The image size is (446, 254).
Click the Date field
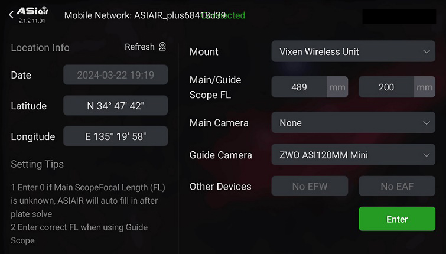[115, 75]
